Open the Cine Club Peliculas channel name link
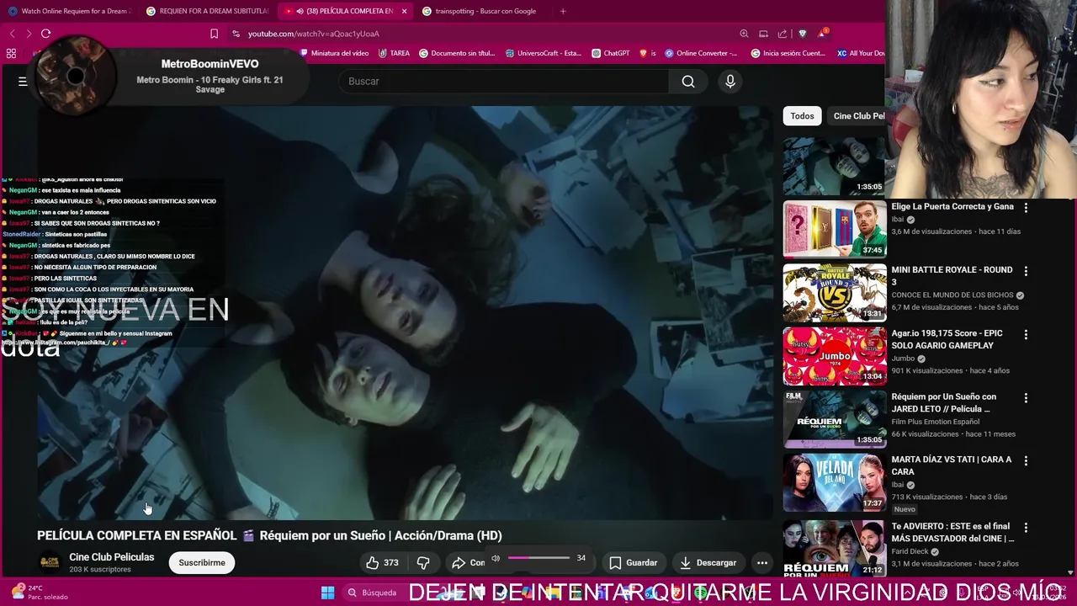1077x606 pixels. pos(112,557)
